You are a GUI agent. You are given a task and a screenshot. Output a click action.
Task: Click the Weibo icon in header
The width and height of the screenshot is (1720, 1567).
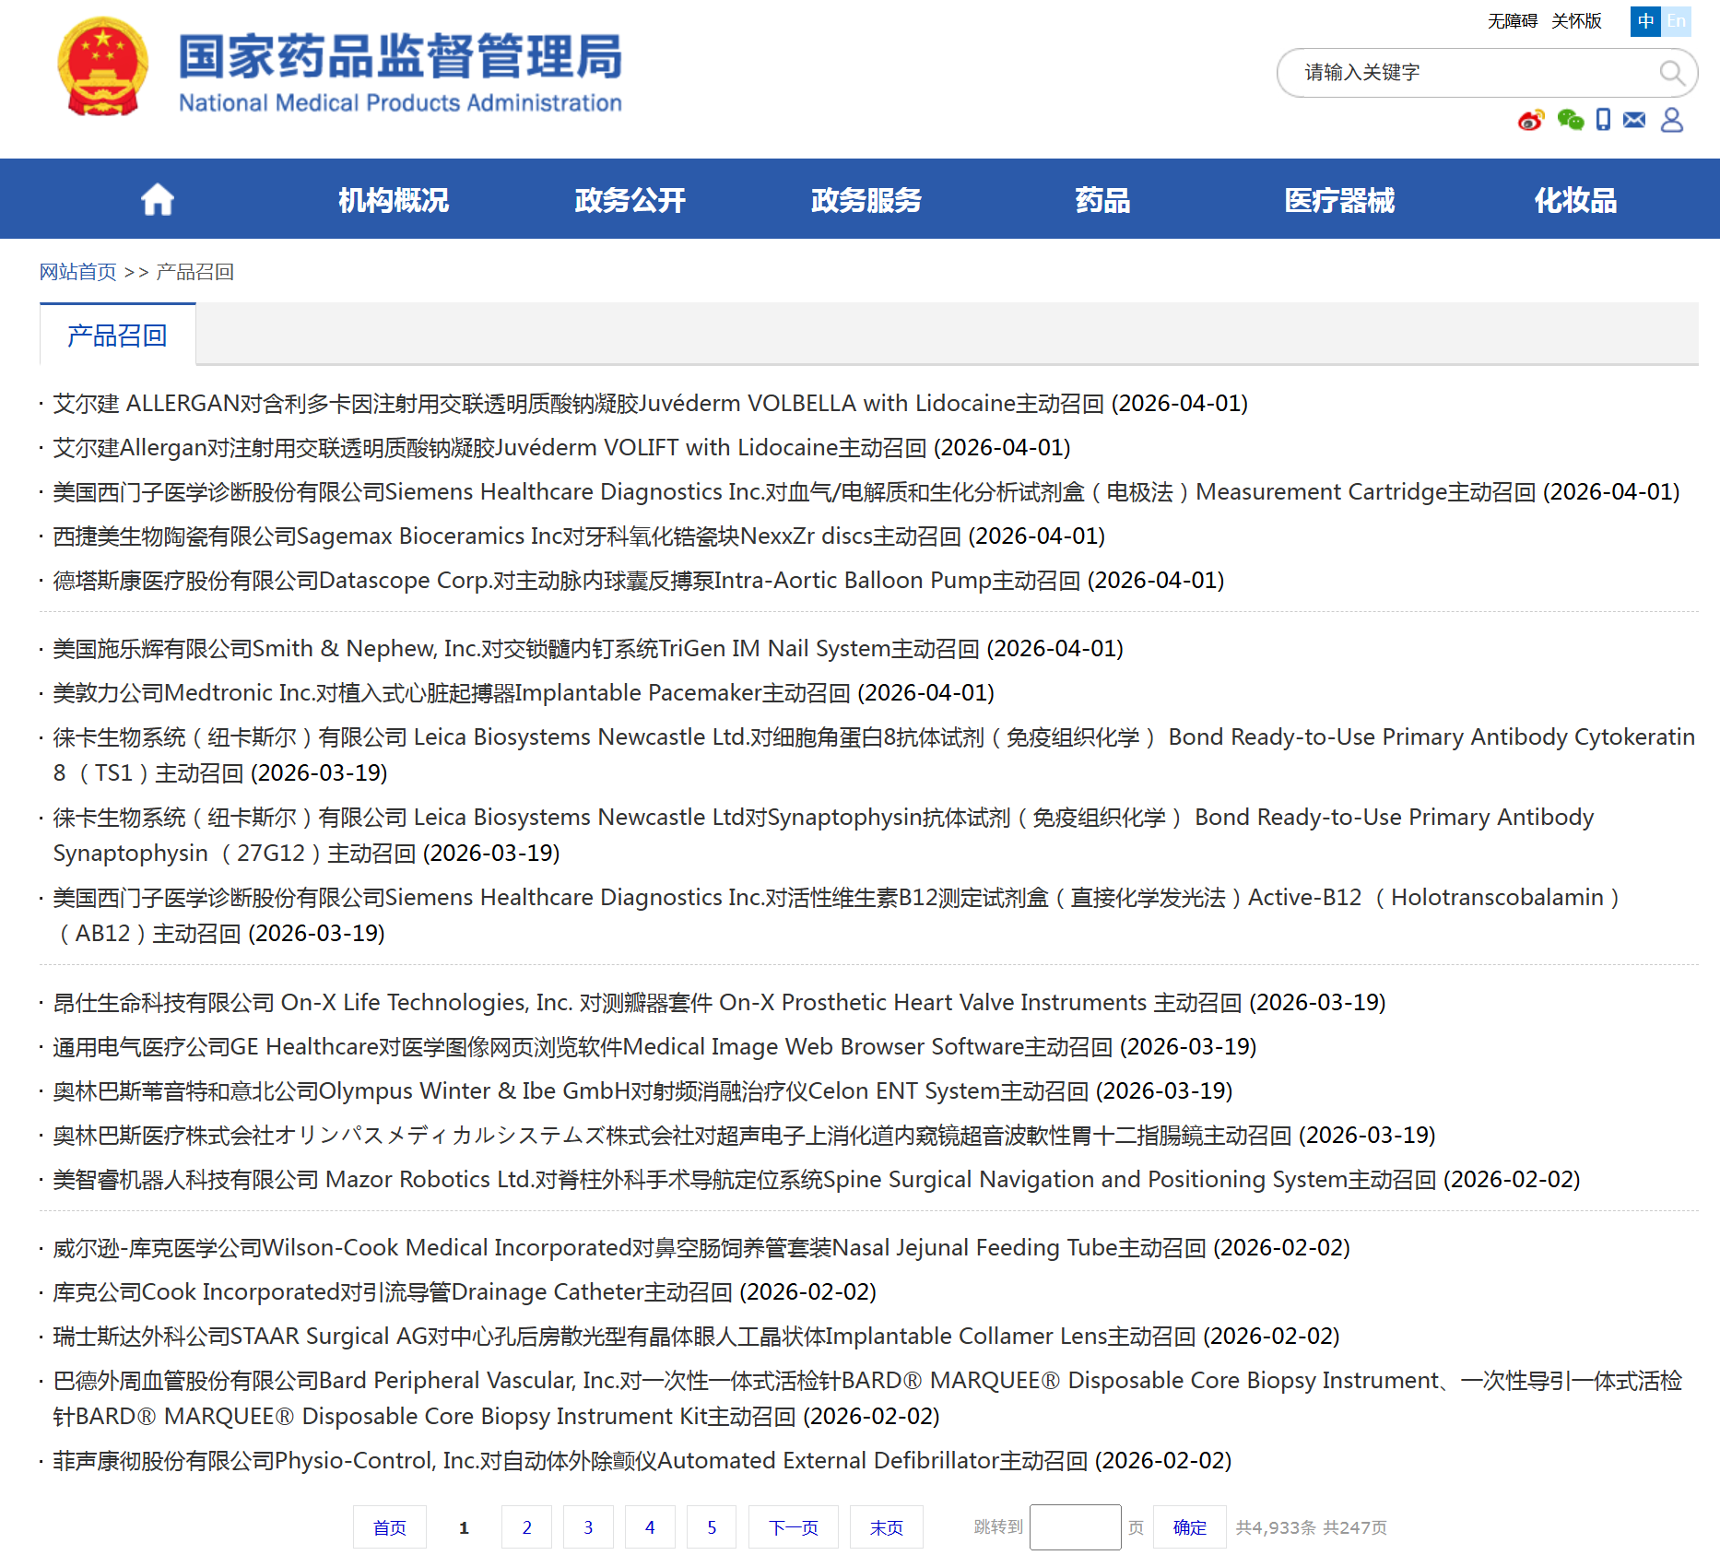(x=1530, y=121)
